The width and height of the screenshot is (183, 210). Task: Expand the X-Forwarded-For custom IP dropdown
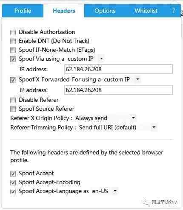pyautogui.click(x=122, y=79)
